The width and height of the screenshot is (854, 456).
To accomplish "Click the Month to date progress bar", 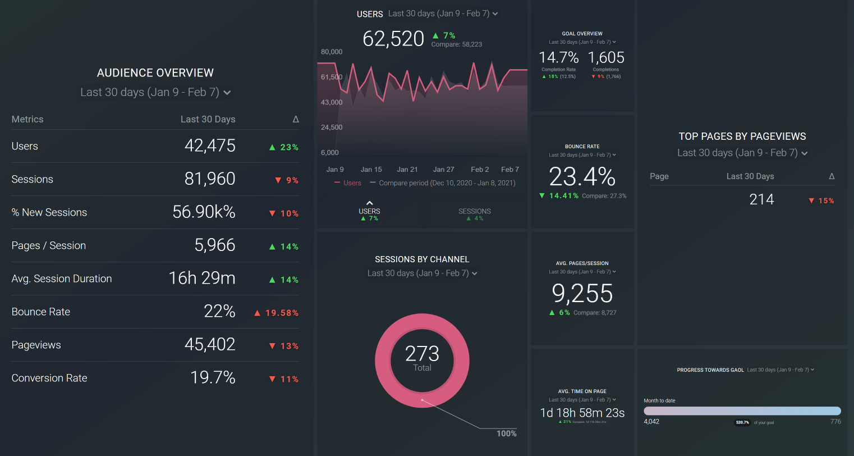I will point(742,410).
